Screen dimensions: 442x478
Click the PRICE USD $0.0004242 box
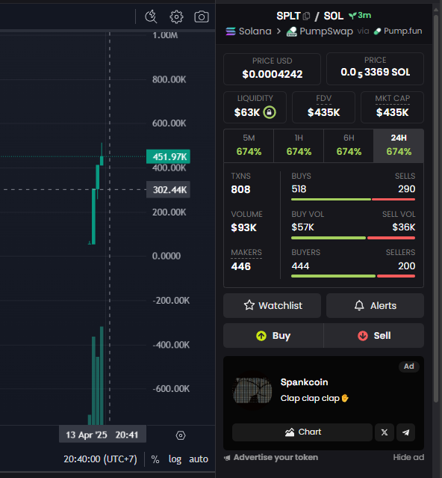(x=272, y=69)
